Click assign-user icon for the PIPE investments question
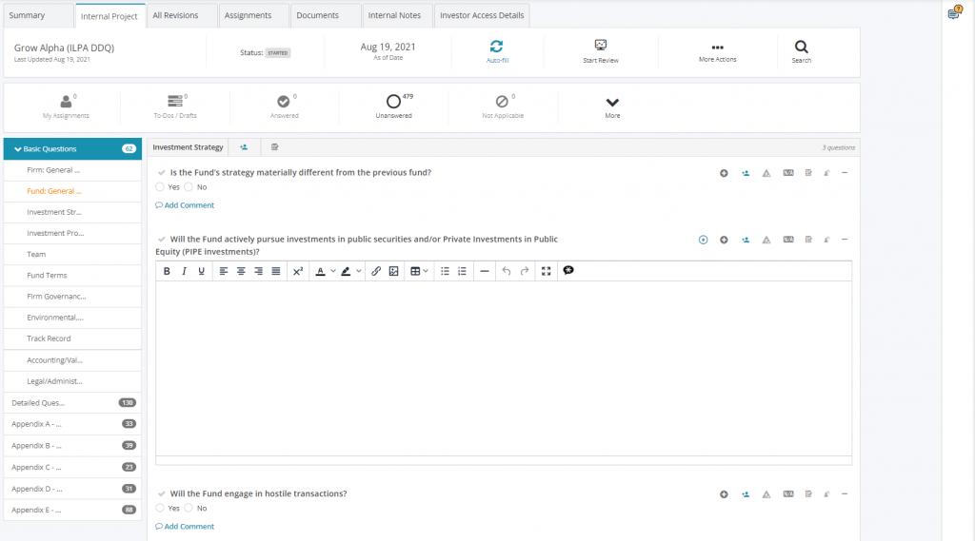975x541 pixels. click(745, 240)
